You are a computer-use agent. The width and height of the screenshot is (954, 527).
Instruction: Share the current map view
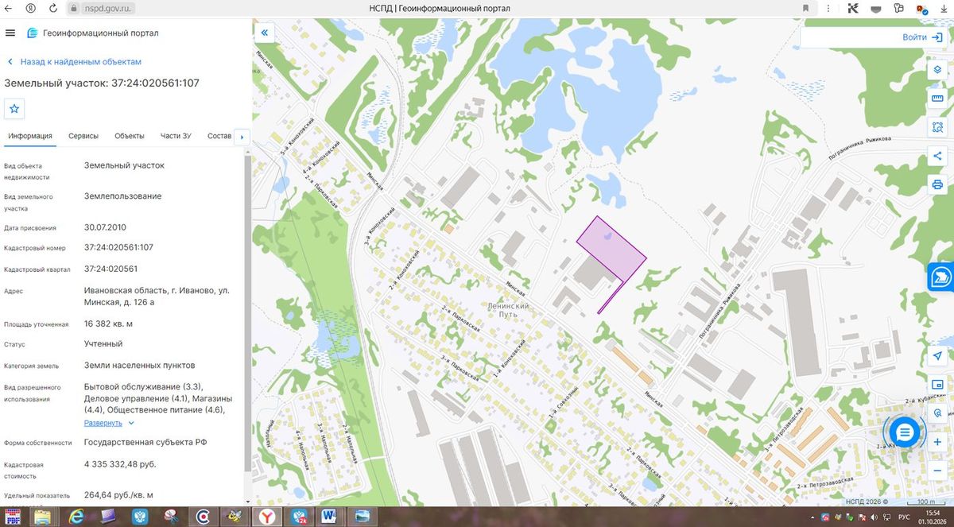pos(937,156)
